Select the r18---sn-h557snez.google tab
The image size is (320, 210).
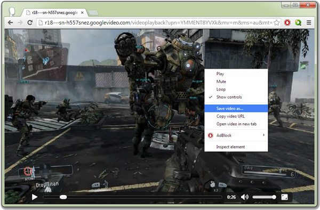pyautogui.click(x=55, y=13)
